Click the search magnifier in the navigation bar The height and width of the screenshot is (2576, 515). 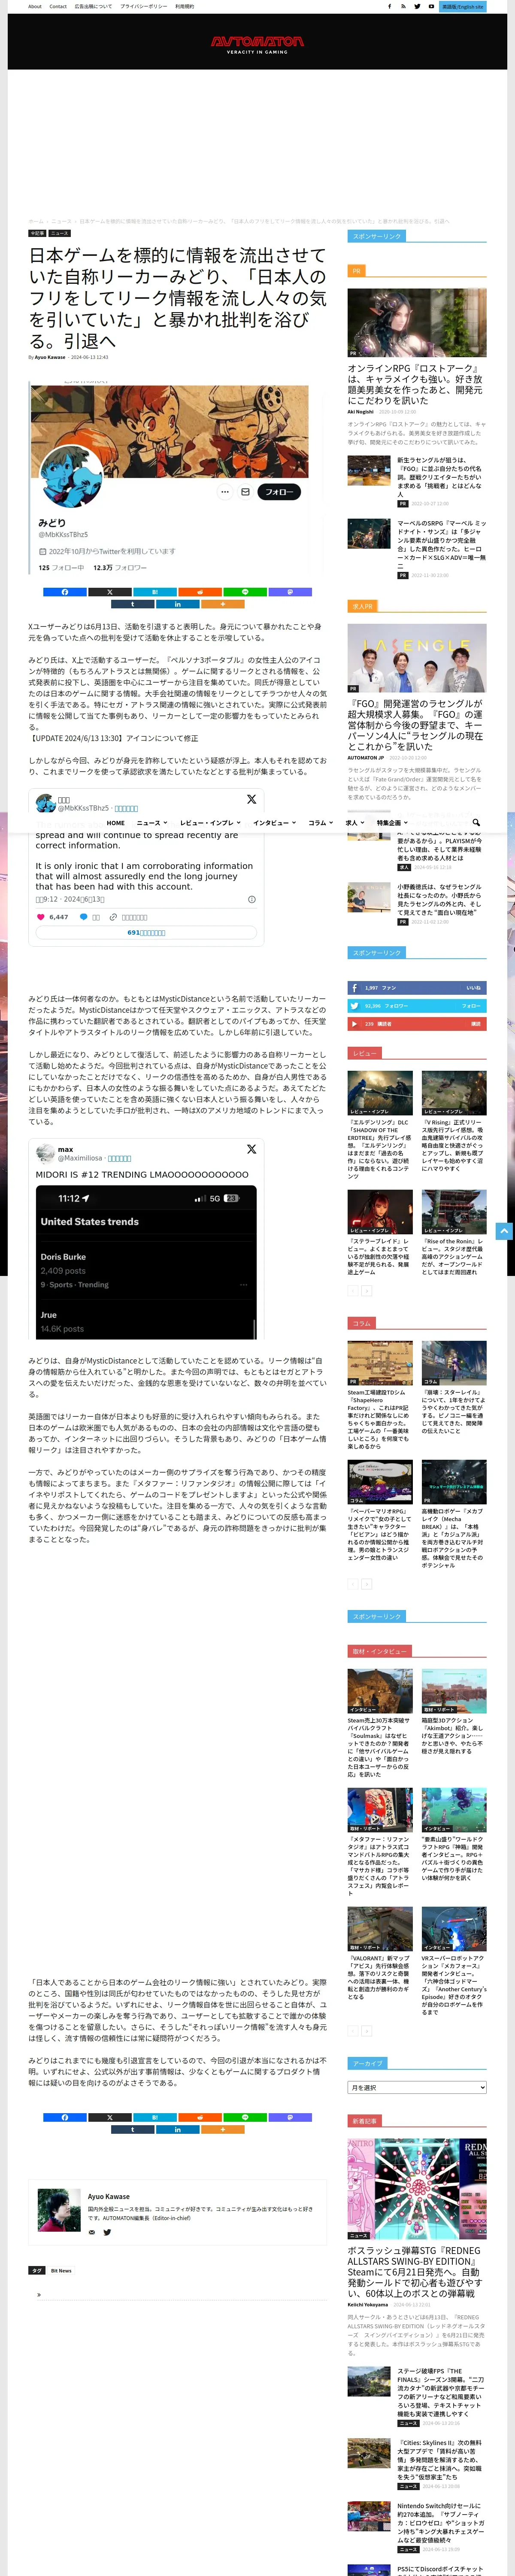tap(476, 822)
